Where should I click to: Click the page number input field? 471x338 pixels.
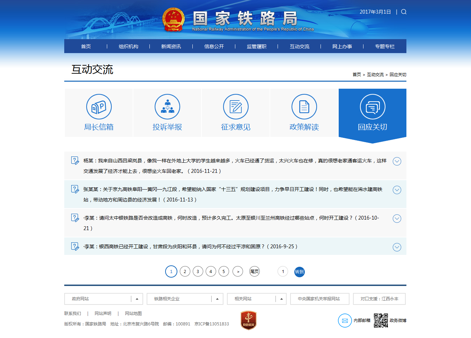click(283, 272)
